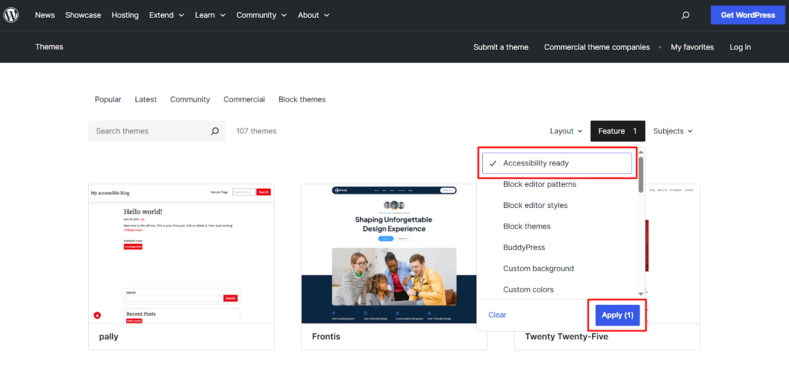Click the pally theme title
Screen dimensions: 789x366
[x=108, y=337]
